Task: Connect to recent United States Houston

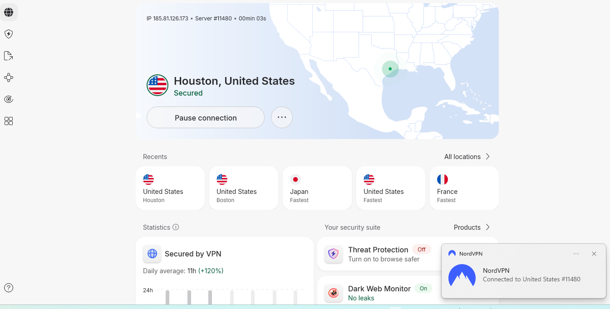Action: 170,188
